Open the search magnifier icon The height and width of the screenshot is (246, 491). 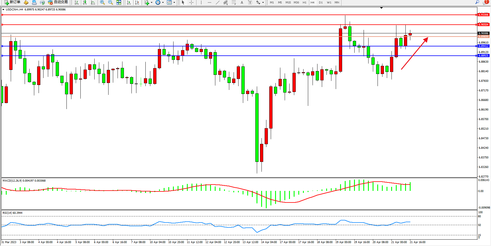click(477, 2)
